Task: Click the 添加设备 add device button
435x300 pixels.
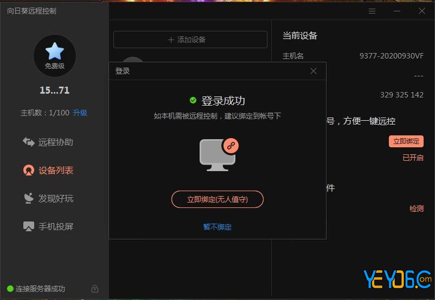Action: tap(190, 40)
